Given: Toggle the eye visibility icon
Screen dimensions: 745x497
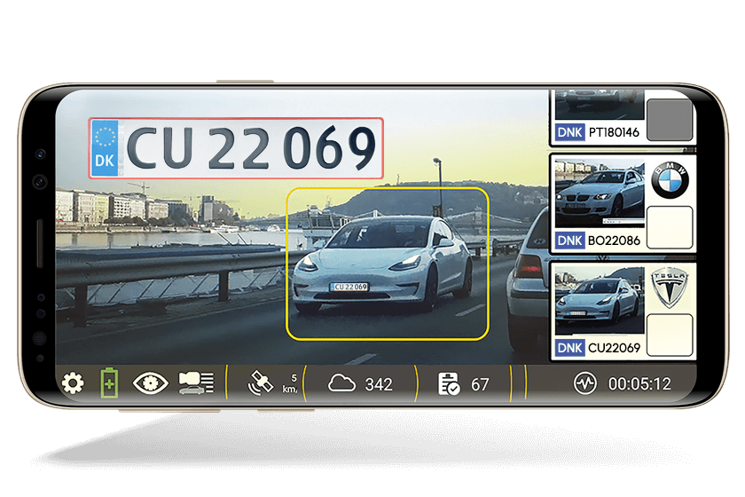Looking at the screenshot, I should 150,383.
